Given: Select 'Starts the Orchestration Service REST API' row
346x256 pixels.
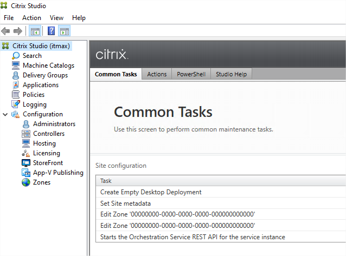Looking at the screenshot, I should pos(221,237).
